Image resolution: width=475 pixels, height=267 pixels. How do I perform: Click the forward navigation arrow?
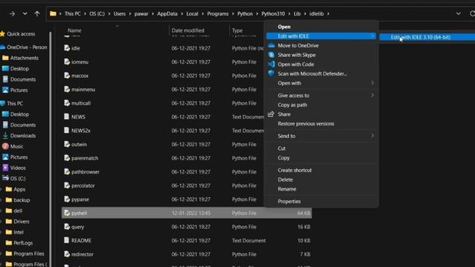point(12,13)
